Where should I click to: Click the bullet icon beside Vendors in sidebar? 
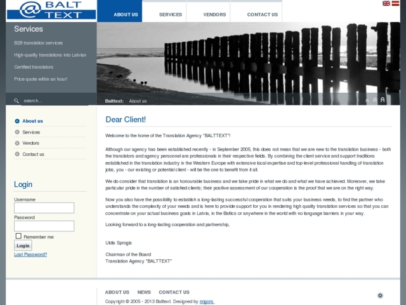click(17, 143)
